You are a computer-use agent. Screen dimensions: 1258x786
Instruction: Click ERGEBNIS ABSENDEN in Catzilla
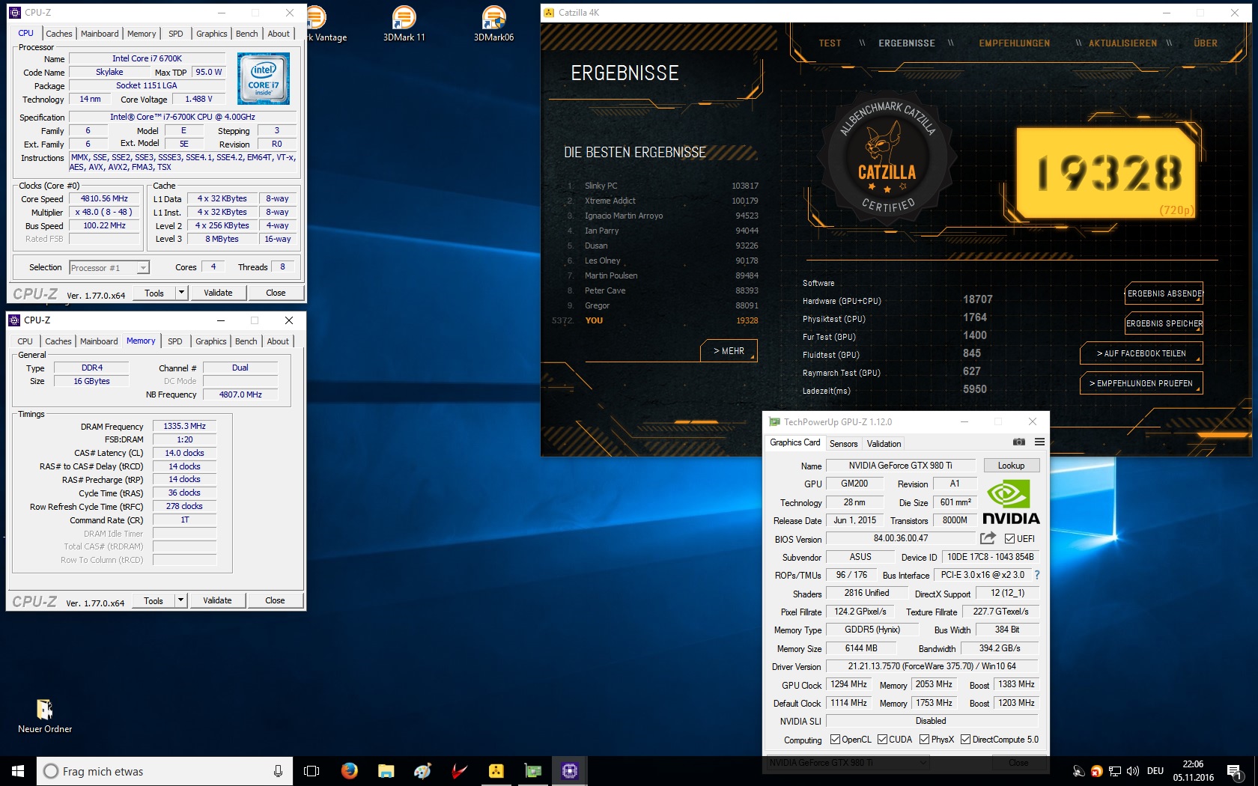(x=1164, y=293)
